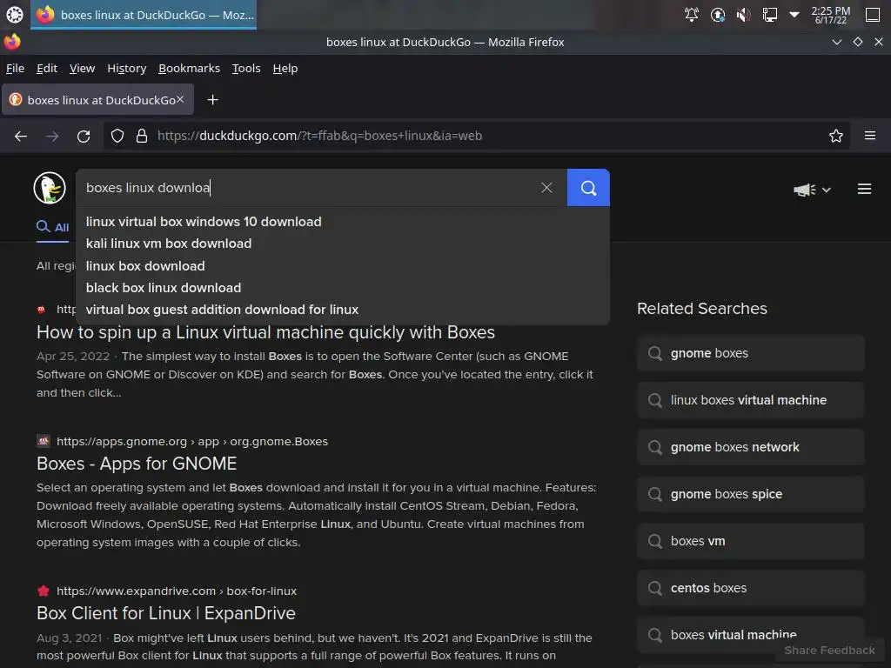Viewport: 891px width, 668px height.
Task: Close the 'boxes linux at DuckDuckGo' tab
Action: pos(180,99)
